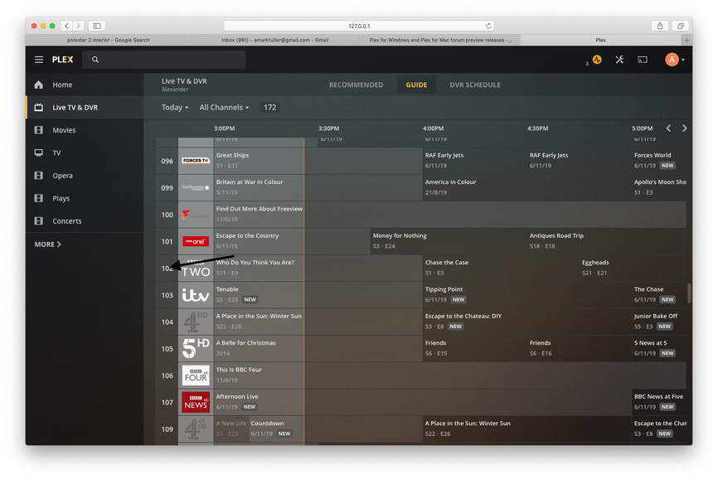This screenshot has width=718, height=479.
Task: Click the Safari address bar
Action: [x=359, y=26]
